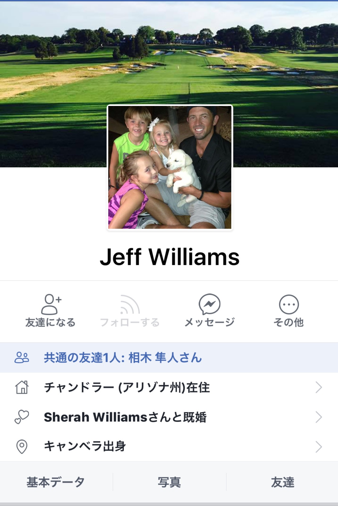This screenshot has height=506, width=338.
Task: Tap the house icon beside チャンドラー
Action: 22,387
